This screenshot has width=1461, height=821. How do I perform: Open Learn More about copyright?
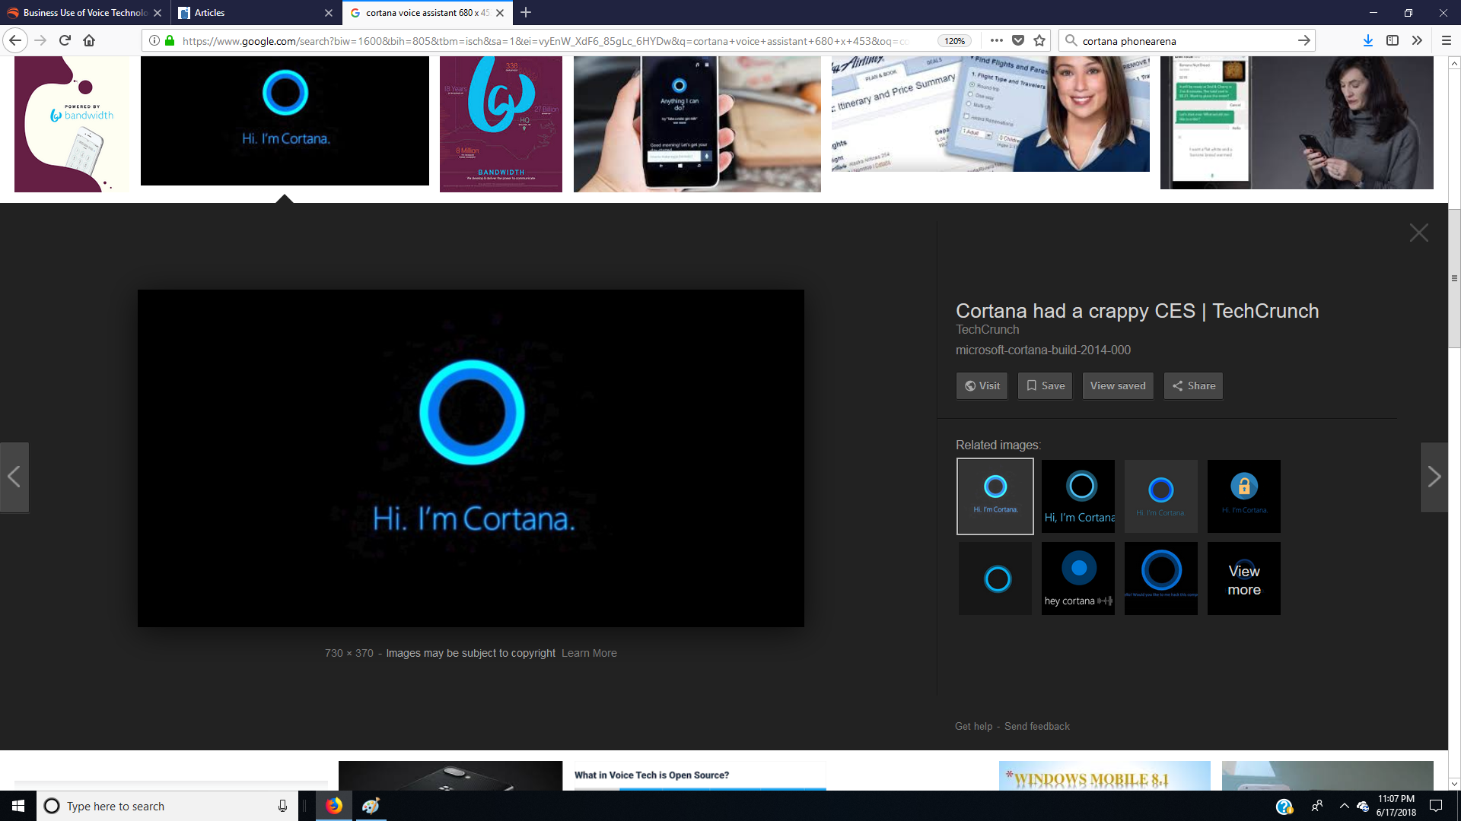pyautogui.click(x=589, y=653)
